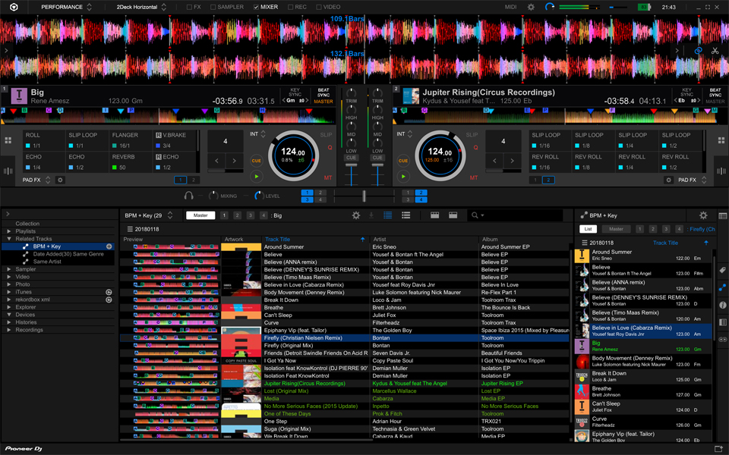Click the crossfader handle

click(364, 196)
